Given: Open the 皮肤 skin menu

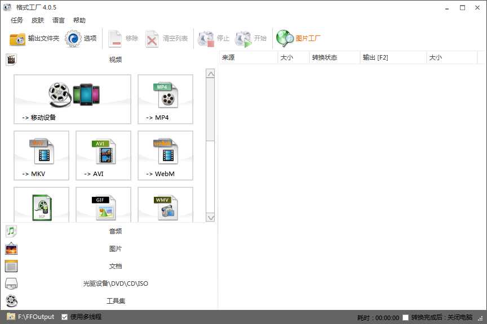Looking at the screenshot, I should click(38, 20).
